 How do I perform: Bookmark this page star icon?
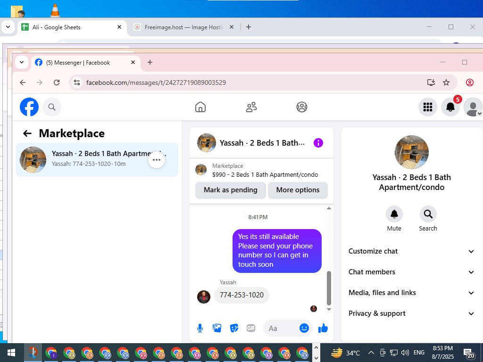pyautogui.click(x=446, y=82)
